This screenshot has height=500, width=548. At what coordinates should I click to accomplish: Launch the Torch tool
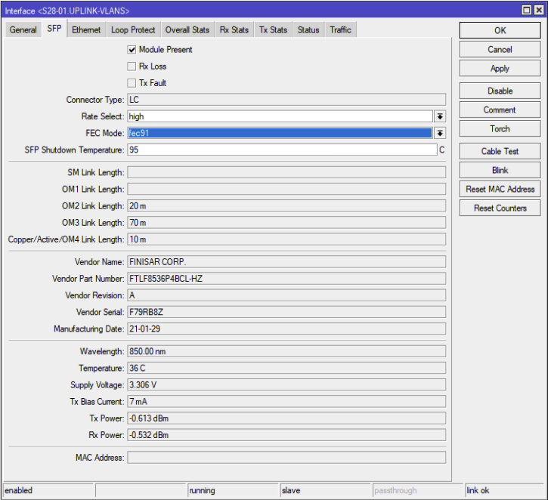[x=500, y=129]
